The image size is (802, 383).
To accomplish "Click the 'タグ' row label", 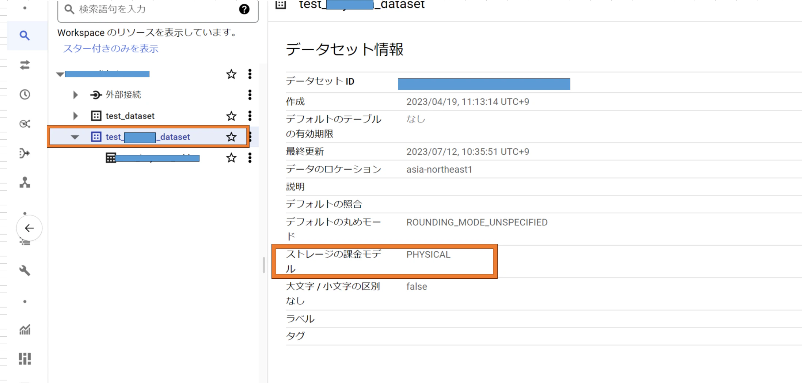I will (295, 336).
